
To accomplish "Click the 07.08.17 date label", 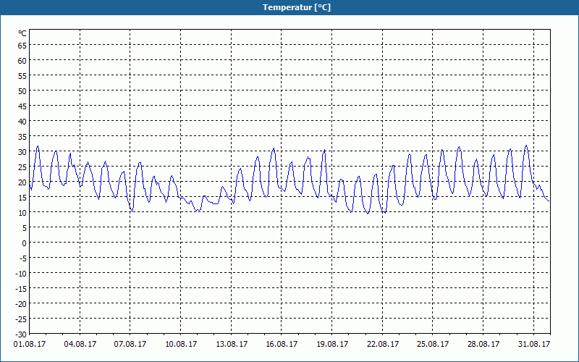I will 130,345.
